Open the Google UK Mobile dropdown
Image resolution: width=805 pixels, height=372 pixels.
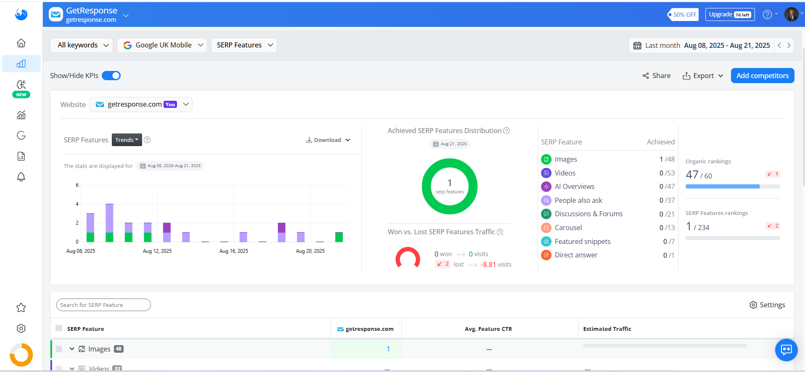[x=162, y=45]
